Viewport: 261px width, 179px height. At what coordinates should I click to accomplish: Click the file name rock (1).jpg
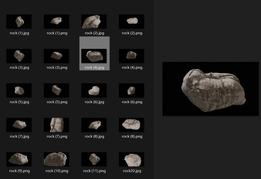(19, 33)
